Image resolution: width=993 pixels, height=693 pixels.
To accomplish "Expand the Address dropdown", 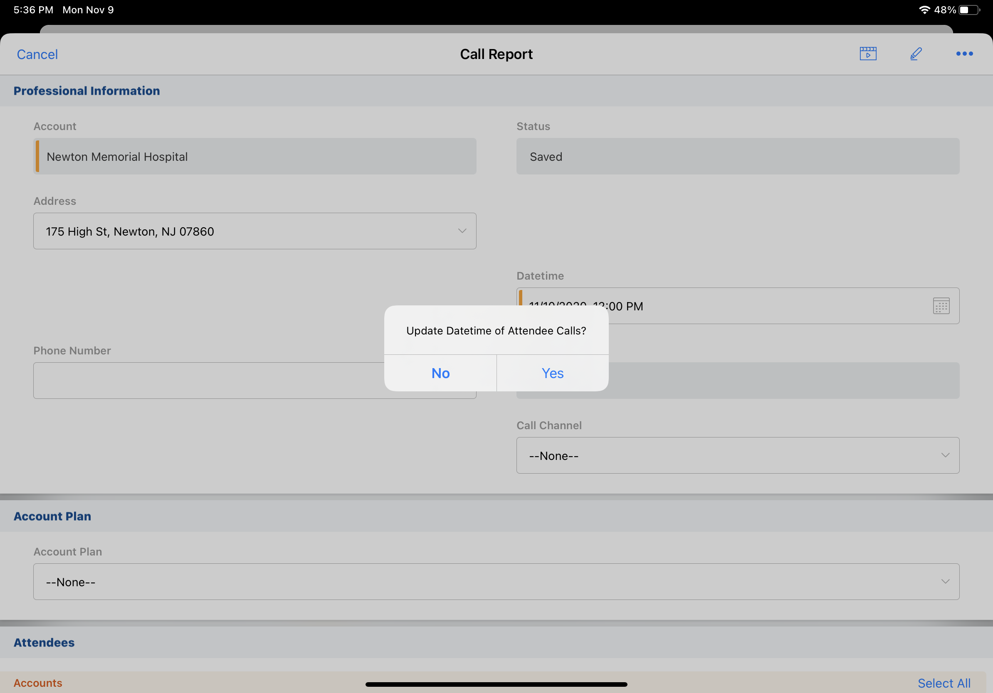I will (462, 231).
